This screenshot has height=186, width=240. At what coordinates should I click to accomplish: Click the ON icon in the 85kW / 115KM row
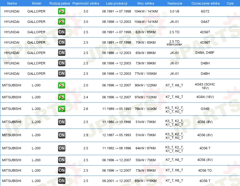point(61,181)
